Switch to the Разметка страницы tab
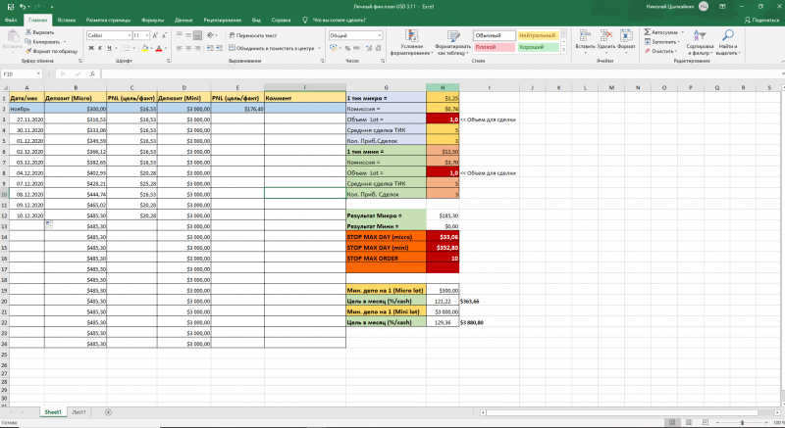This screenshot has width=785, height=428. [x=108, y=20]
